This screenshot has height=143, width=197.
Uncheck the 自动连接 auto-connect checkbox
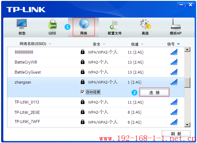pyautogui.click(x=82, y=92)
